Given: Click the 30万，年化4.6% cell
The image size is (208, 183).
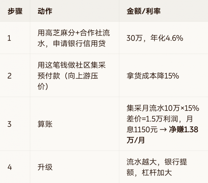Looking at the screenshot, I should (155, 38).
